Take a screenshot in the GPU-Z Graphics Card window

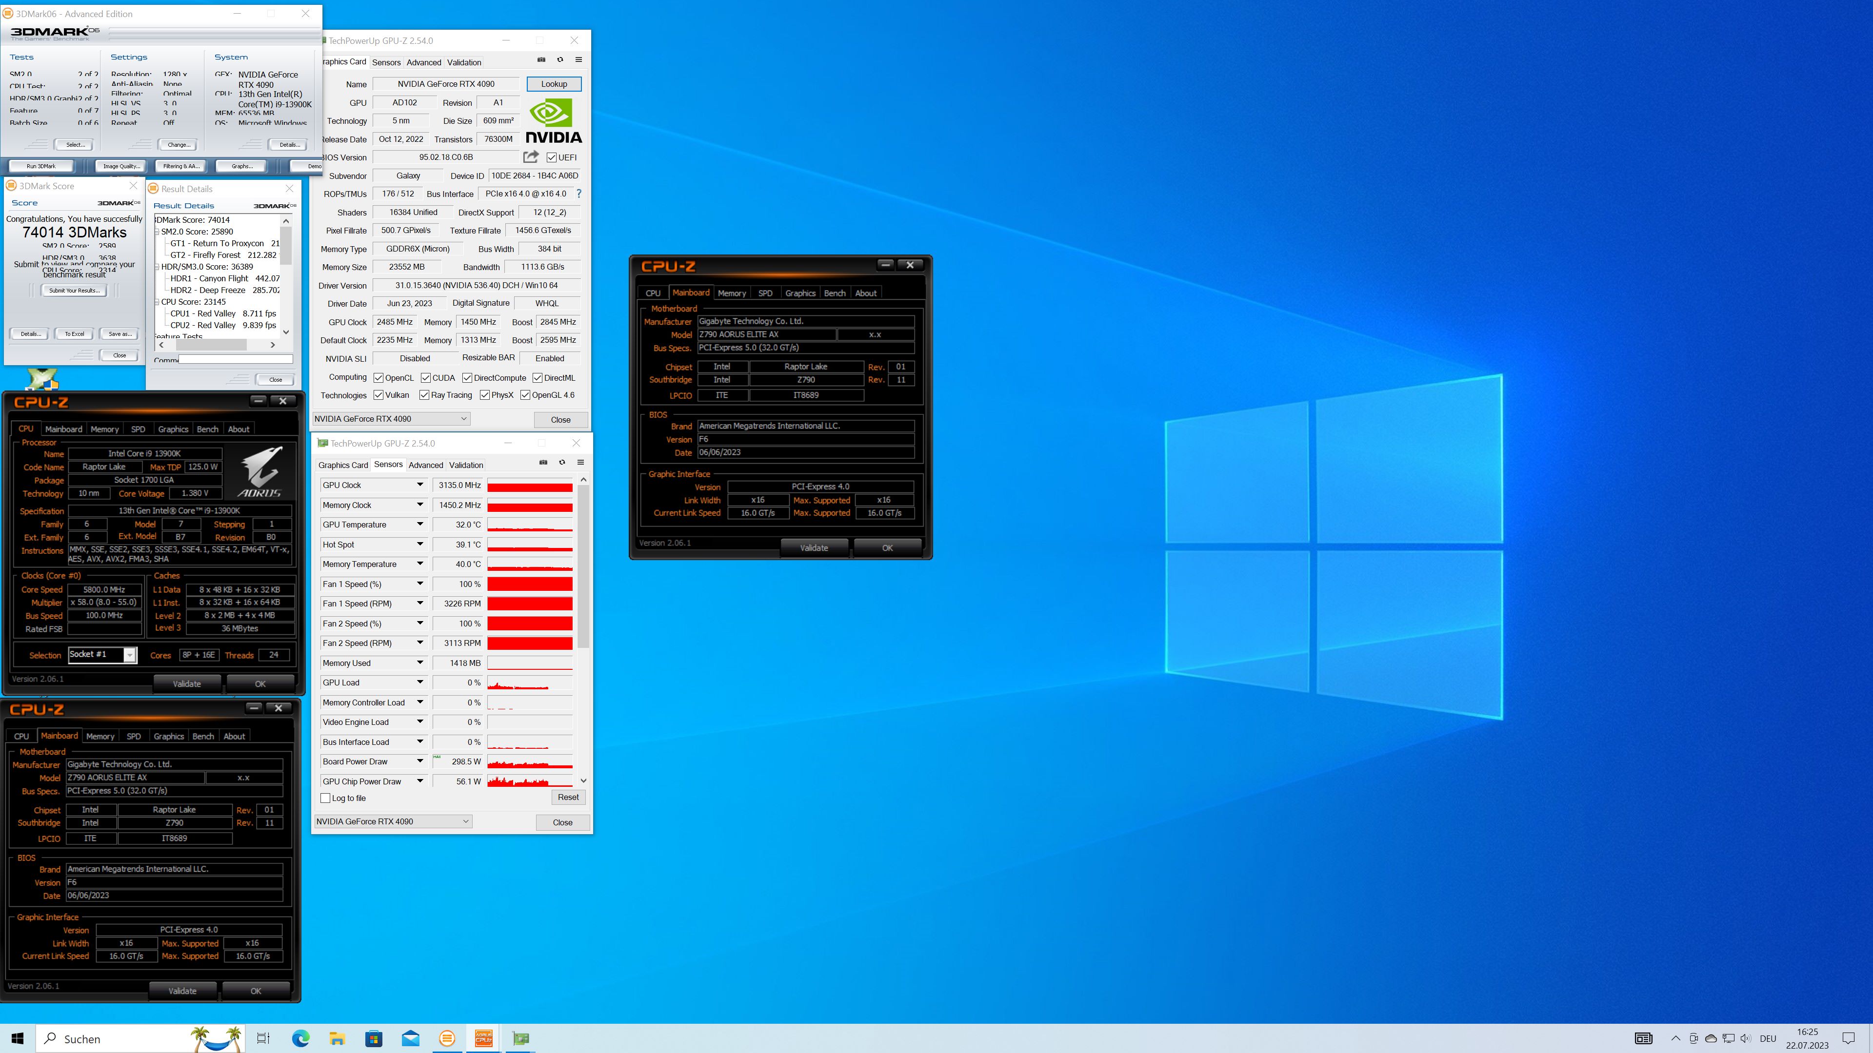click(x=541, y=59)
